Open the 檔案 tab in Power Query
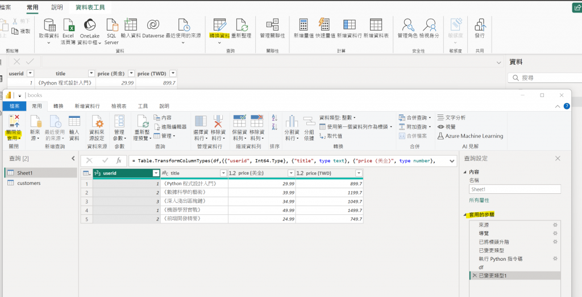Image resolution: width=582 pixels, height=297 pixels. click(14, 106)
